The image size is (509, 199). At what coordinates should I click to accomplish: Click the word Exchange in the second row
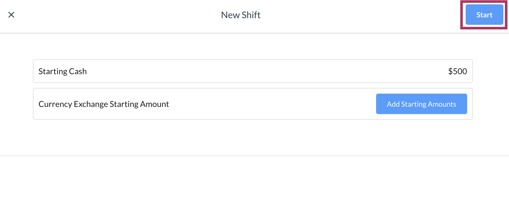(91, 104)
